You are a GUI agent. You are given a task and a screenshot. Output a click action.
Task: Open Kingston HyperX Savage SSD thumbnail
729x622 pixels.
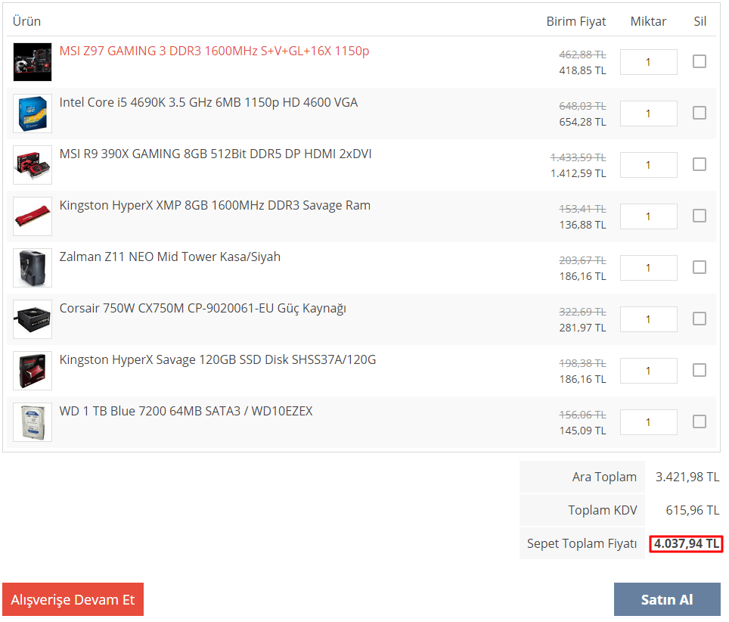pos(33,371)
